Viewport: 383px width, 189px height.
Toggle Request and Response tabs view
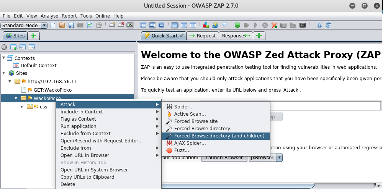[175, 25]
